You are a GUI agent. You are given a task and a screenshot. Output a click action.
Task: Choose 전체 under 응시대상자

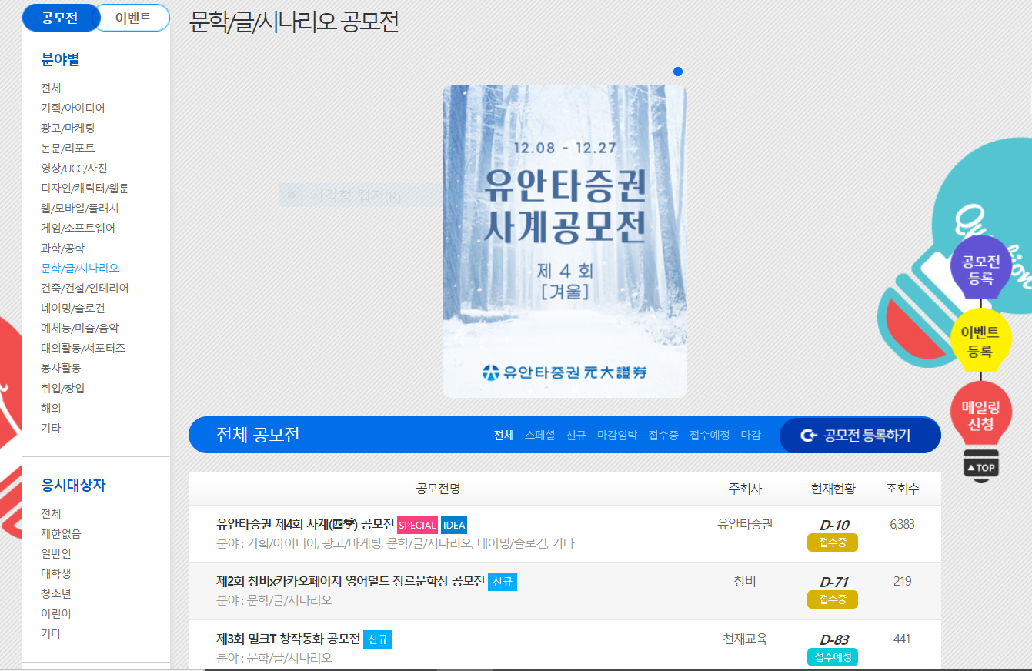pyautogui.click(x=51, y=513)
